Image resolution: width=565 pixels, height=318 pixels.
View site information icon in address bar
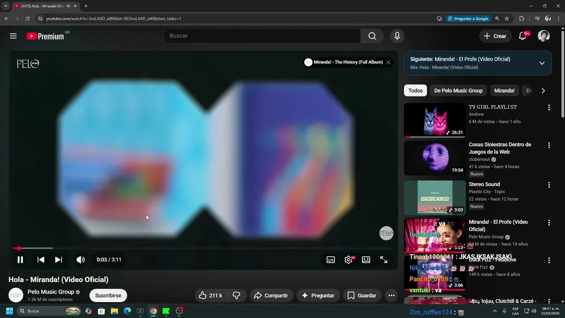[x=40, y=19]
